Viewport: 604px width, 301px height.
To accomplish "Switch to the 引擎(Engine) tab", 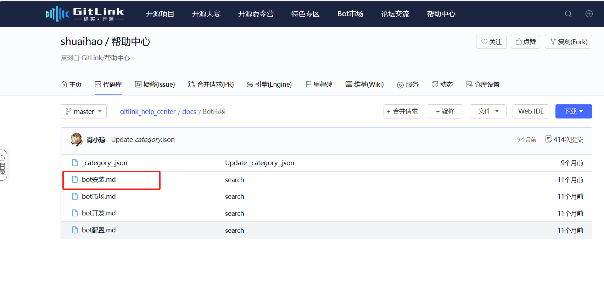I will [x=269, y=84].
